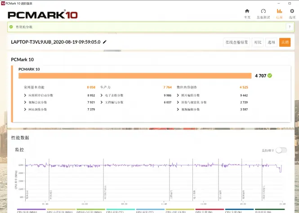Switch to the 结果 results tab
Image resolution: width=299 pixels, height=213 pixels.
tap(279, 14)
